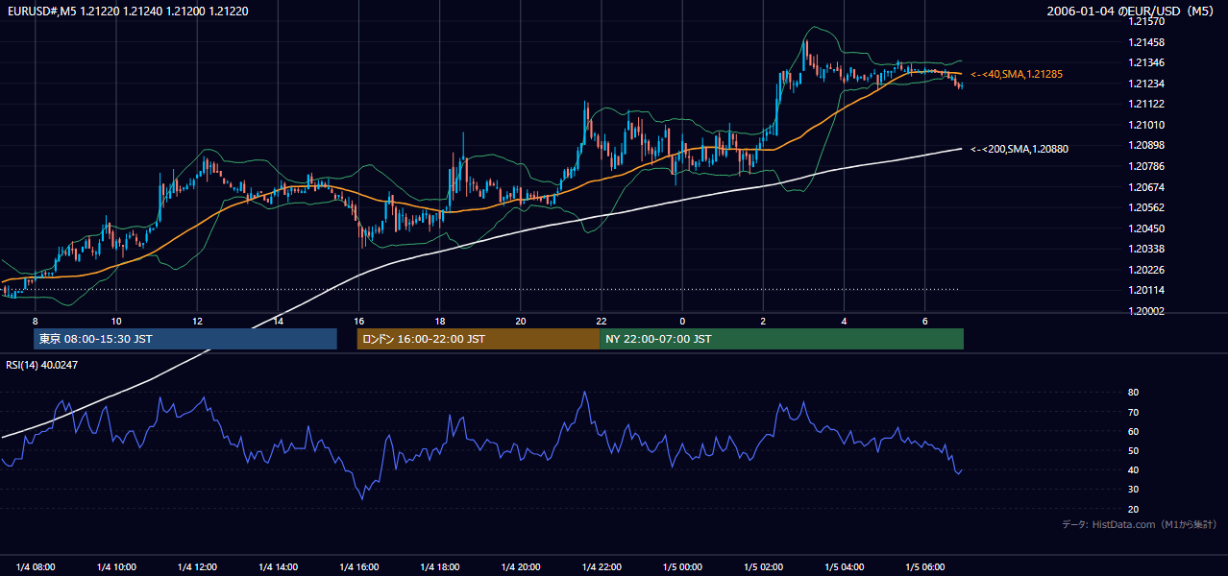This screenshot has height=576, width=1228.
Task: Select the bottom time label 1/4 12:00
Action: [197, 567]
